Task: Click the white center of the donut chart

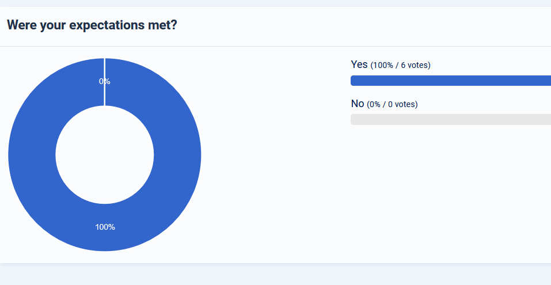Action: (x=105, y=154)
